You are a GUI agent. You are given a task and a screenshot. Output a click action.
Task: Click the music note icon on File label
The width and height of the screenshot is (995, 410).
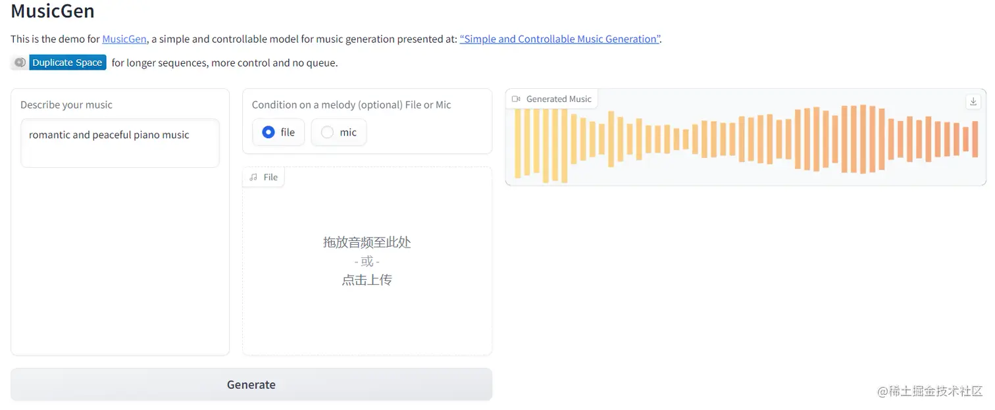point(253,177)
